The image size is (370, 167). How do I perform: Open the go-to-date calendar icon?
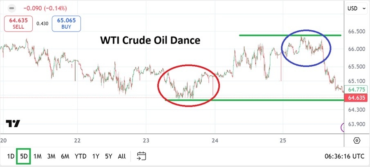[141, 156]
